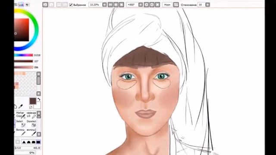Image resolution: width=276 pixels, height=155 pixels.
Task: Click the hue slider labeled 0:018
Action: pyautogui.click(x=24, y=55)
